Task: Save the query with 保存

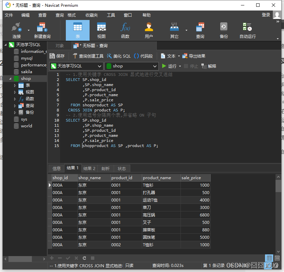Action: [x=57, y=56]
